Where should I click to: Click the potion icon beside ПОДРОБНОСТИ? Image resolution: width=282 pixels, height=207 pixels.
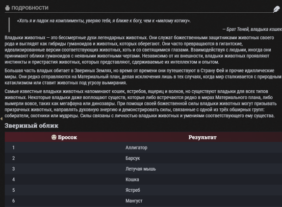(x=7, y=8)
